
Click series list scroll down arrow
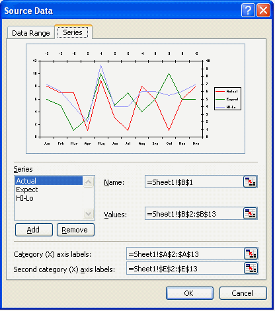pos(89,213)
